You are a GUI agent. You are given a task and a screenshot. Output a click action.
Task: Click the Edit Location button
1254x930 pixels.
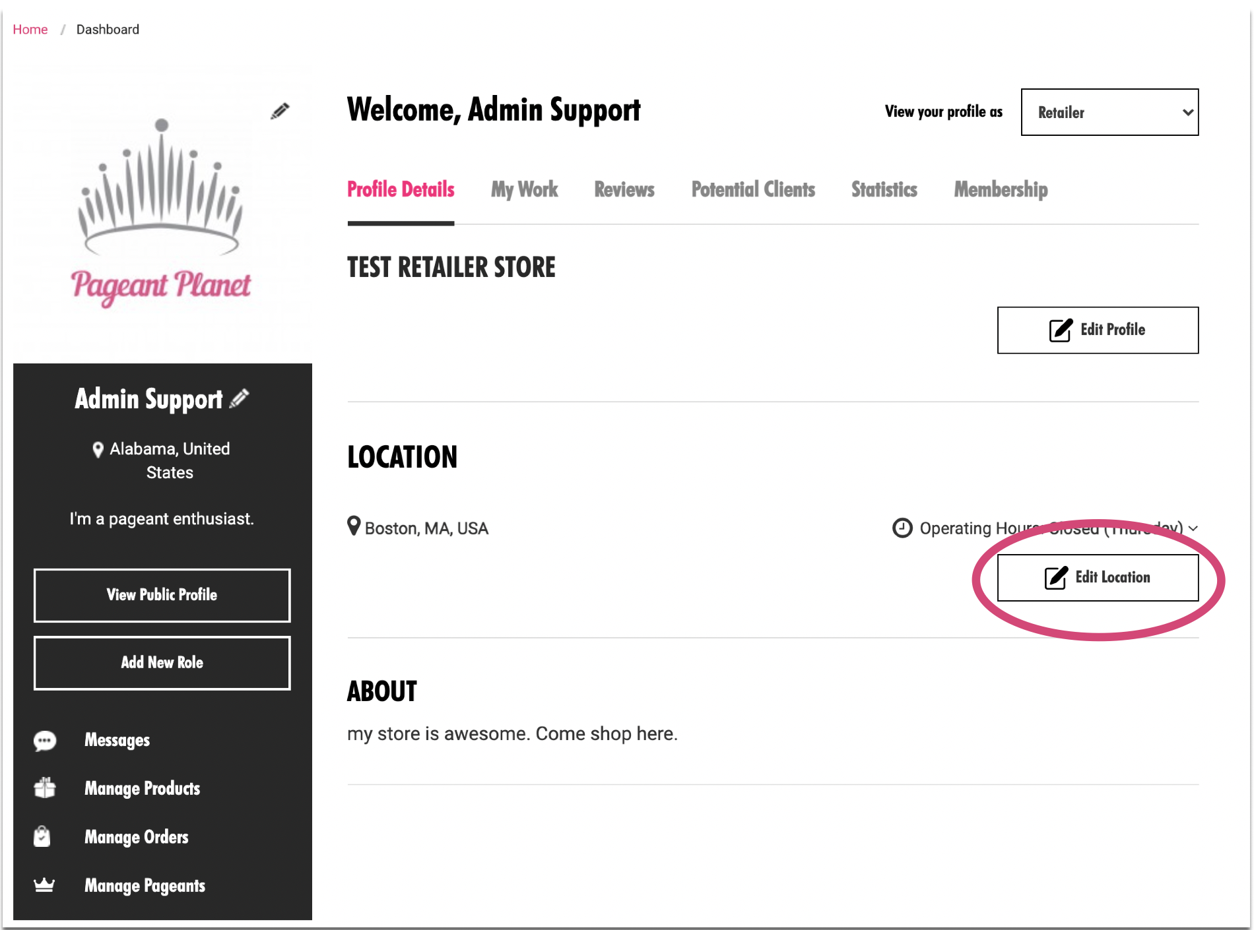click(x=1098, y=578)
